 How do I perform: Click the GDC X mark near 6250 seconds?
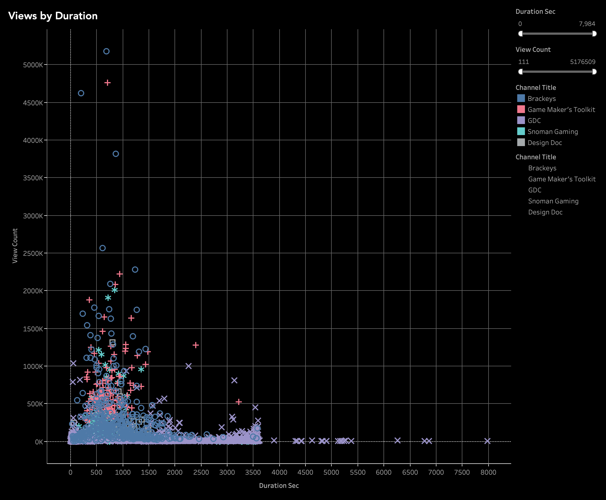pos(397,440)
